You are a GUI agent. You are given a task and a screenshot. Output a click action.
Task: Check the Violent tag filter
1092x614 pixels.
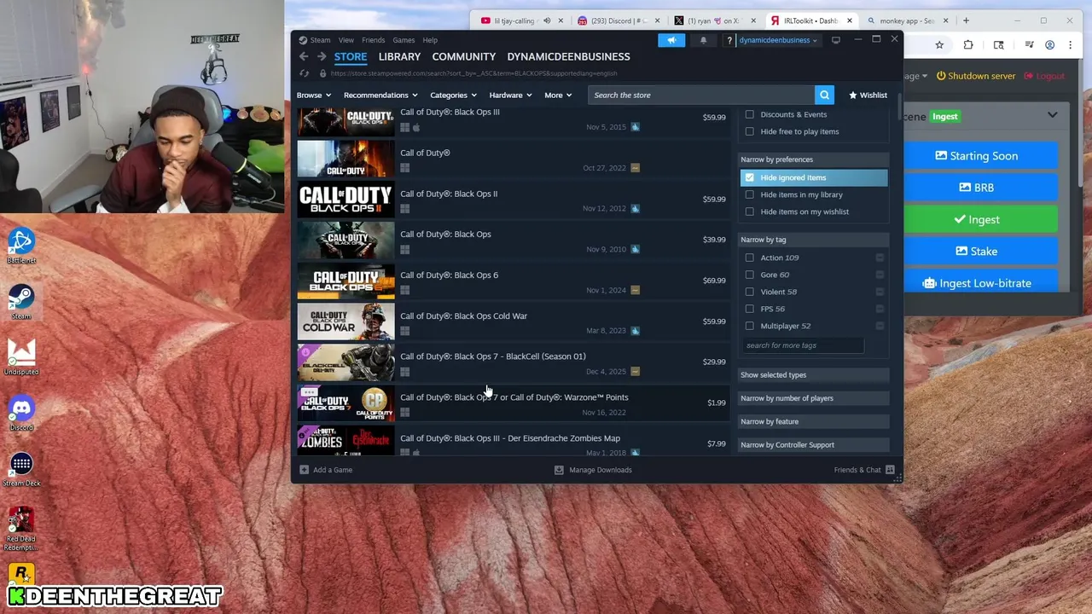pyautogui.click(x=750, y=292)
